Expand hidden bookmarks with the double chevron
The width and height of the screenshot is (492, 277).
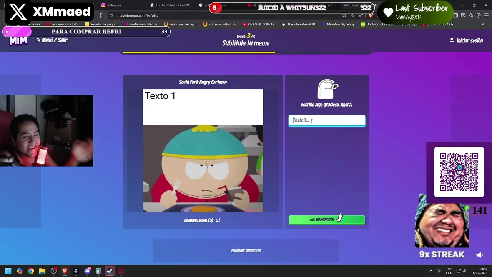[x=483, y=24]
